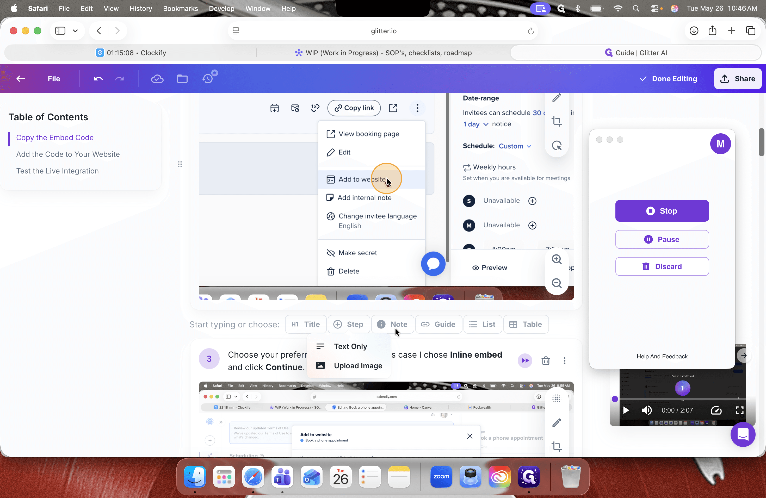Delete step 3 with trash icon

[x=546, y=361]
